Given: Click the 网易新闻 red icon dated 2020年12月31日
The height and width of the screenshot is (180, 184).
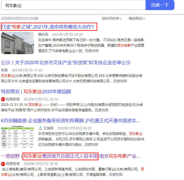Looking at the screenshot, I should pos(3,99).
